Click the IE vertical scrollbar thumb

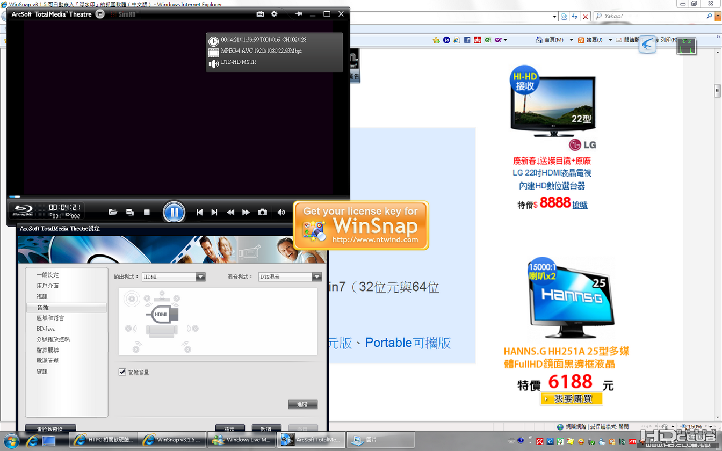pyautogui.click(x=718, y=91)
